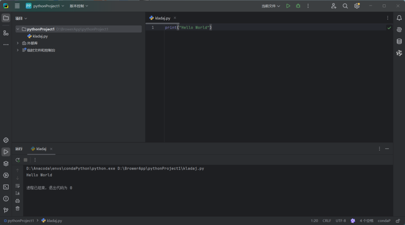The width and height of the screenshot is (405, 225).
Task: Toggle scroll to end in console
Action: [x=17, y=193]
